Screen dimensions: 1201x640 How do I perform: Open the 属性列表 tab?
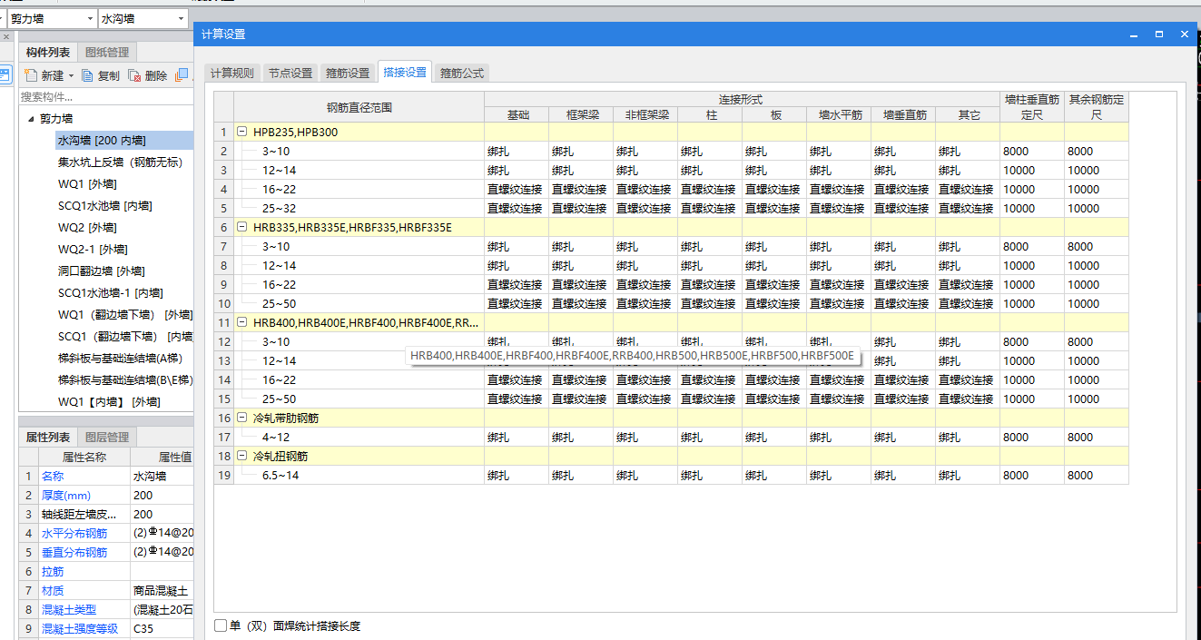click(48, 437)
